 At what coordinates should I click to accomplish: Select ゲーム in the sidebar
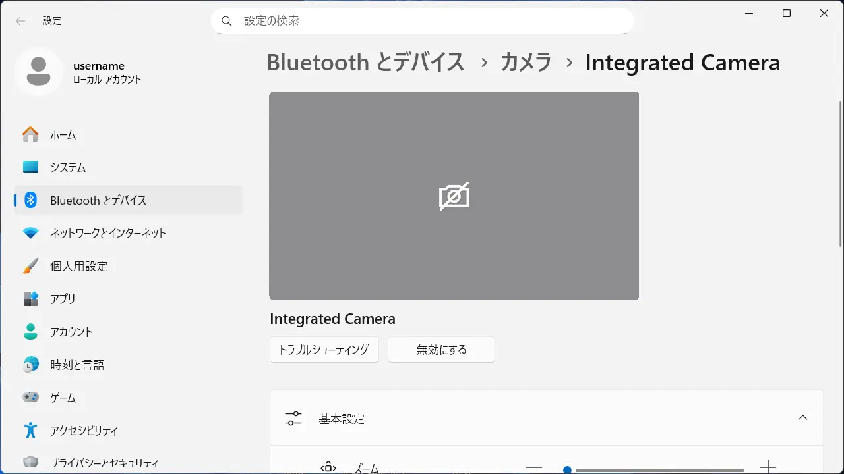63,398
